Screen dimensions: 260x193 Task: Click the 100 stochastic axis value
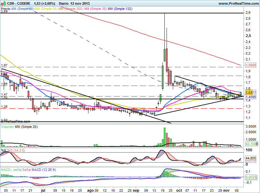(x=249, y=150)
